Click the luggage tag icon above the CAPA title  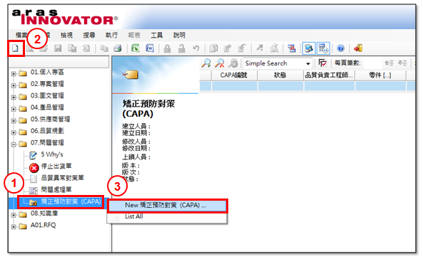pyautogui.click(x=131, y=74)
